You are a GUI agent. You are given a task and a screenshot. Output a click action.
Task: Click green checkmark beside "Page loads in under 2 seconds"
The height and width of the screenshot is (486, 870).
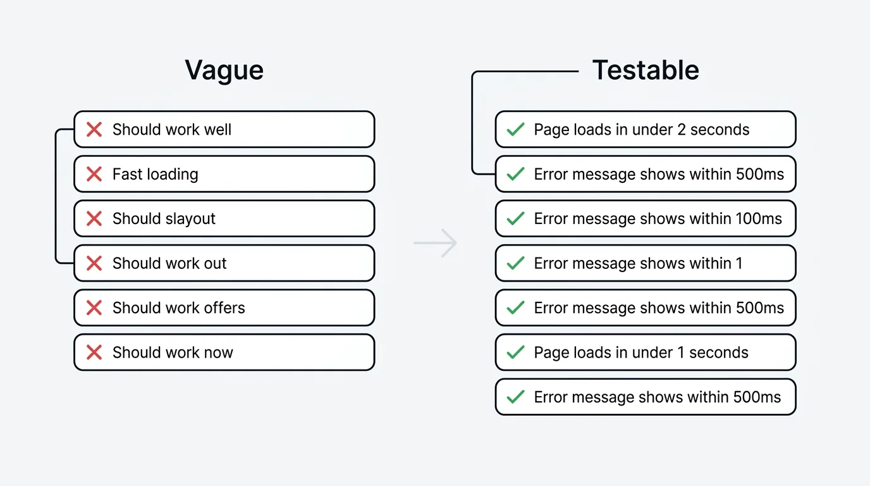tap(516, 130)
